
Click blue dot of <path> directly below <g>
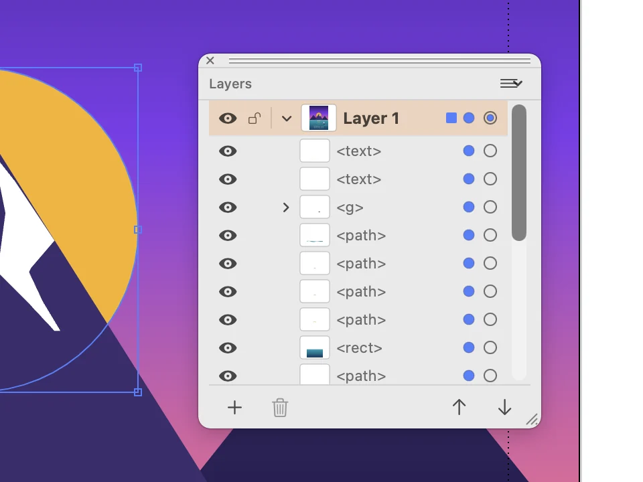pos(469,235)
